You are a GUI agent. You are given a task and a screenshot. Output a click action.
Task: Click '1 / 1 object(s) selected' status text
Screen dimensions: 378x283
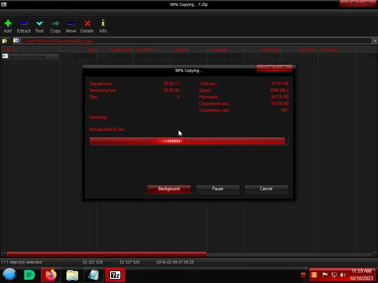tap(21, 262)
